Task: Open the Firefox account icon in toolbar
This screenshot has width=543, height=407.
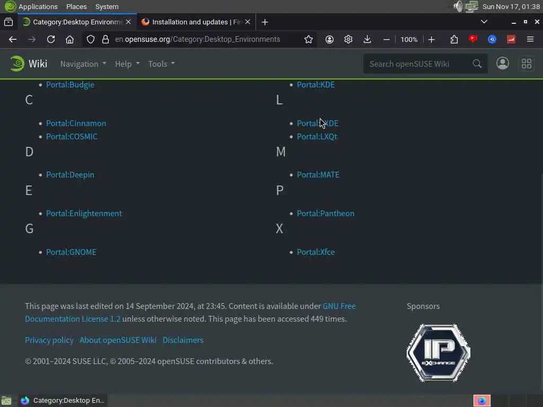Action: click(x=329, y=39)
